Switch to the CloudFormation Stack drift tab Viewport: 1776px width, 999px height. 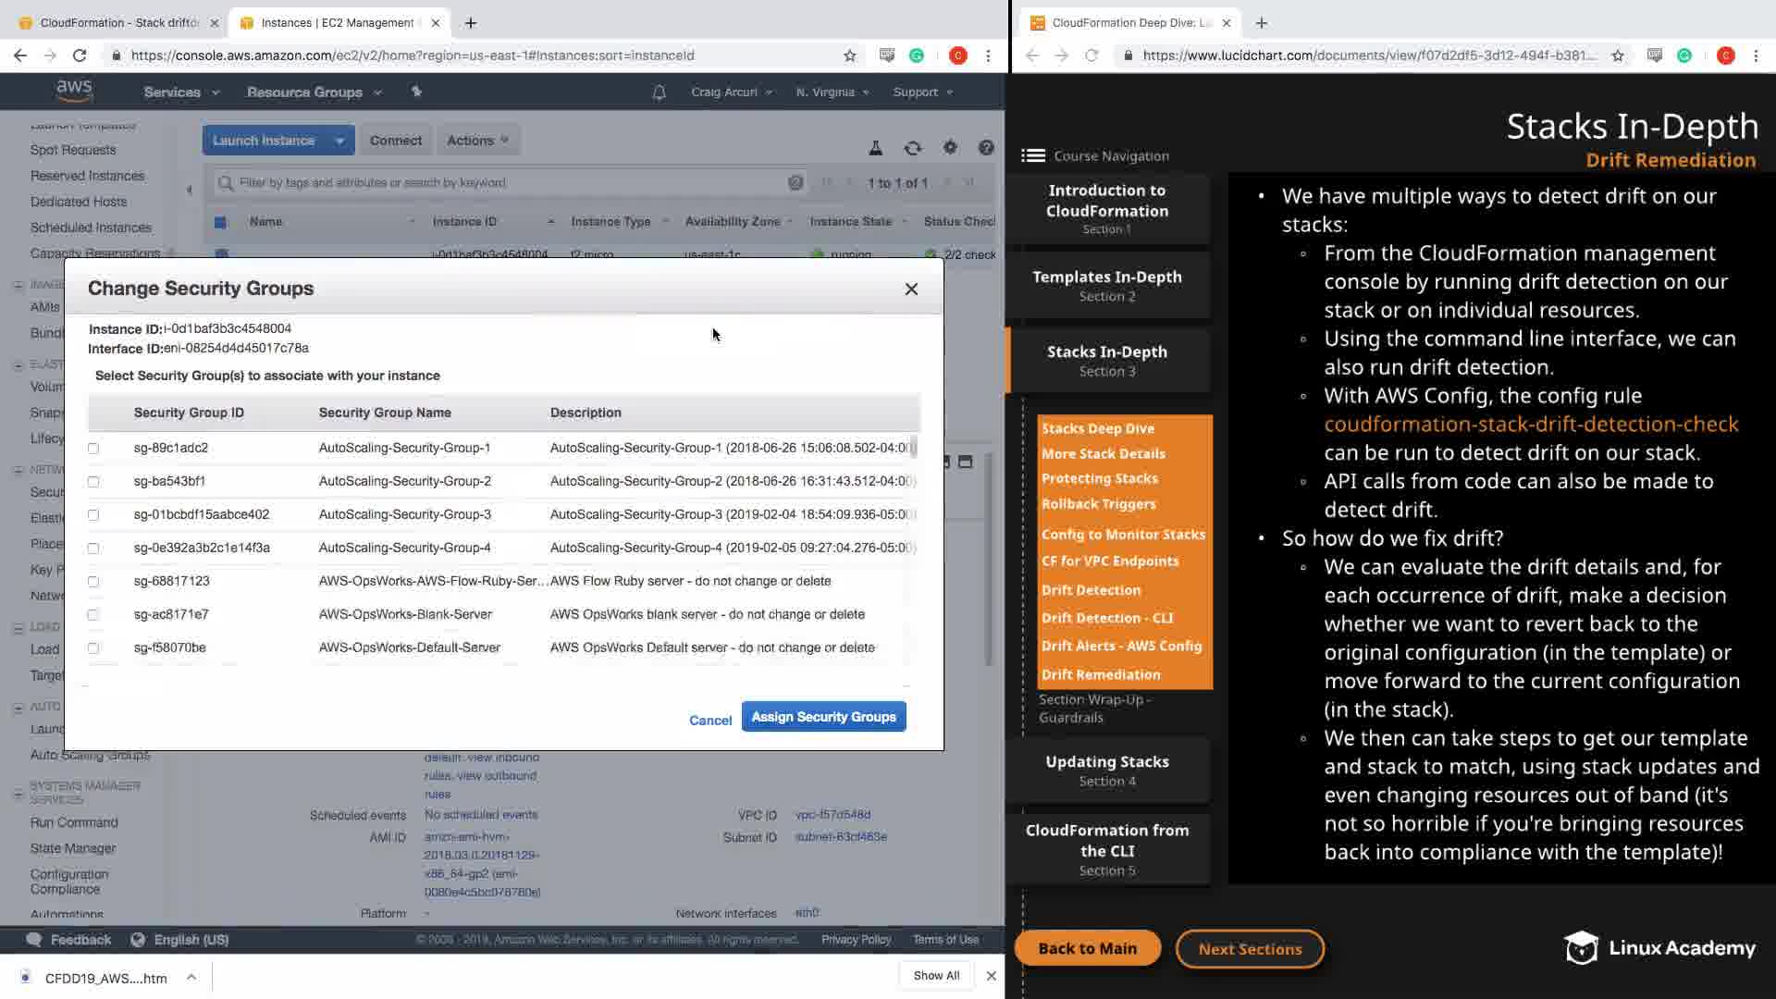(118, 22)
